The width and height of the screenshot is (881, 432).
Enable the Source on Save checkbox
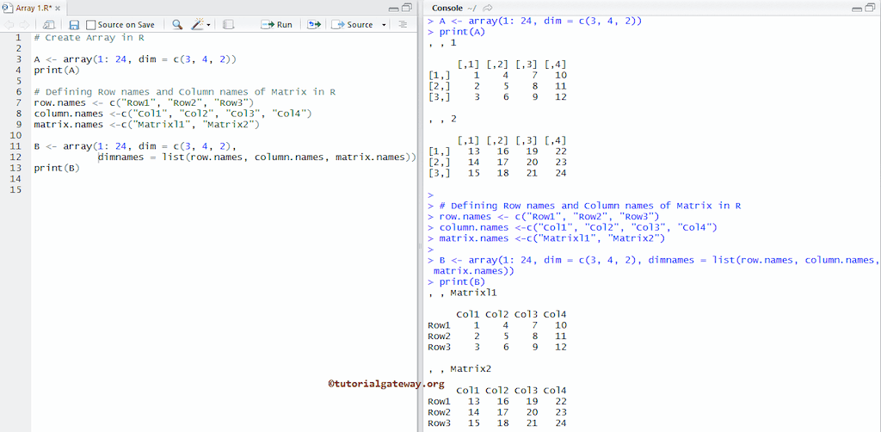coord(91,25)
